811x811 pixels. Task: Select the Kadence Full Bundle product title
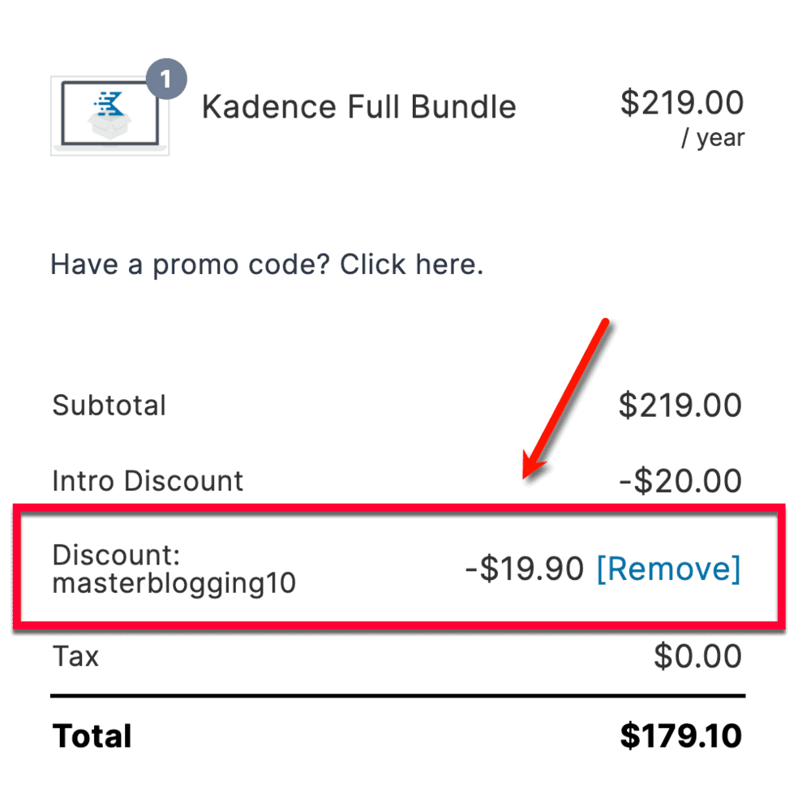[x=359, y=106]
